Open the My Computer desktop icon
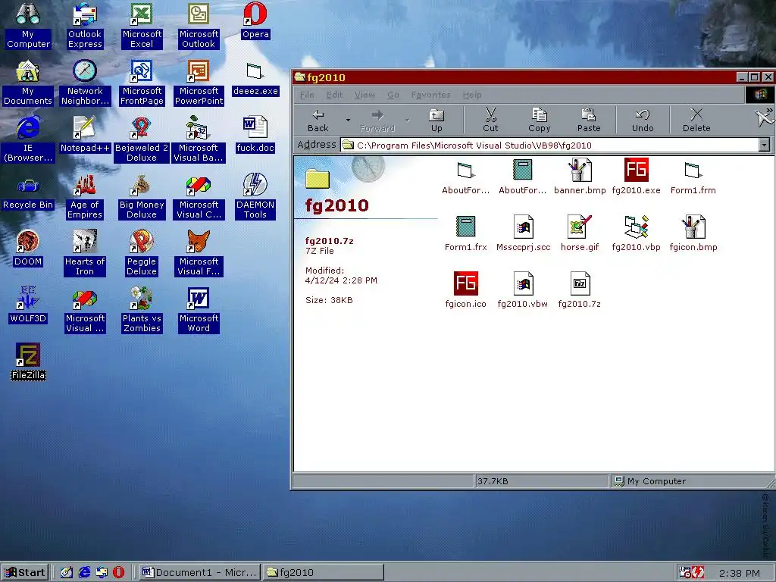Image resolution: width=776 pixels, height=582 pixels. 28,26
